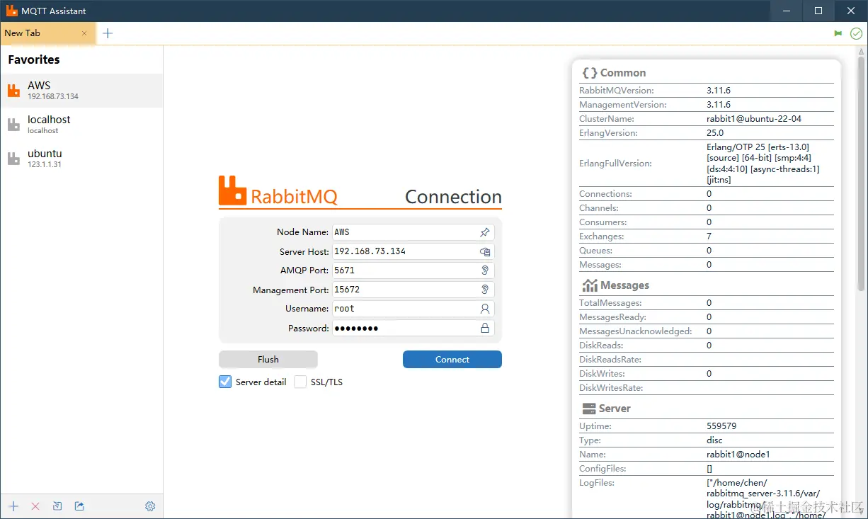868x519 pixels.
Task: Select ubuntu favorite connection
Action: pos(81,159)
